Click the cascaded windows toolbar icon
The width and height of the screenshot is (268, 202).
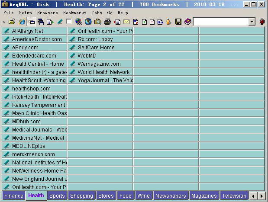tap(41, 22)
